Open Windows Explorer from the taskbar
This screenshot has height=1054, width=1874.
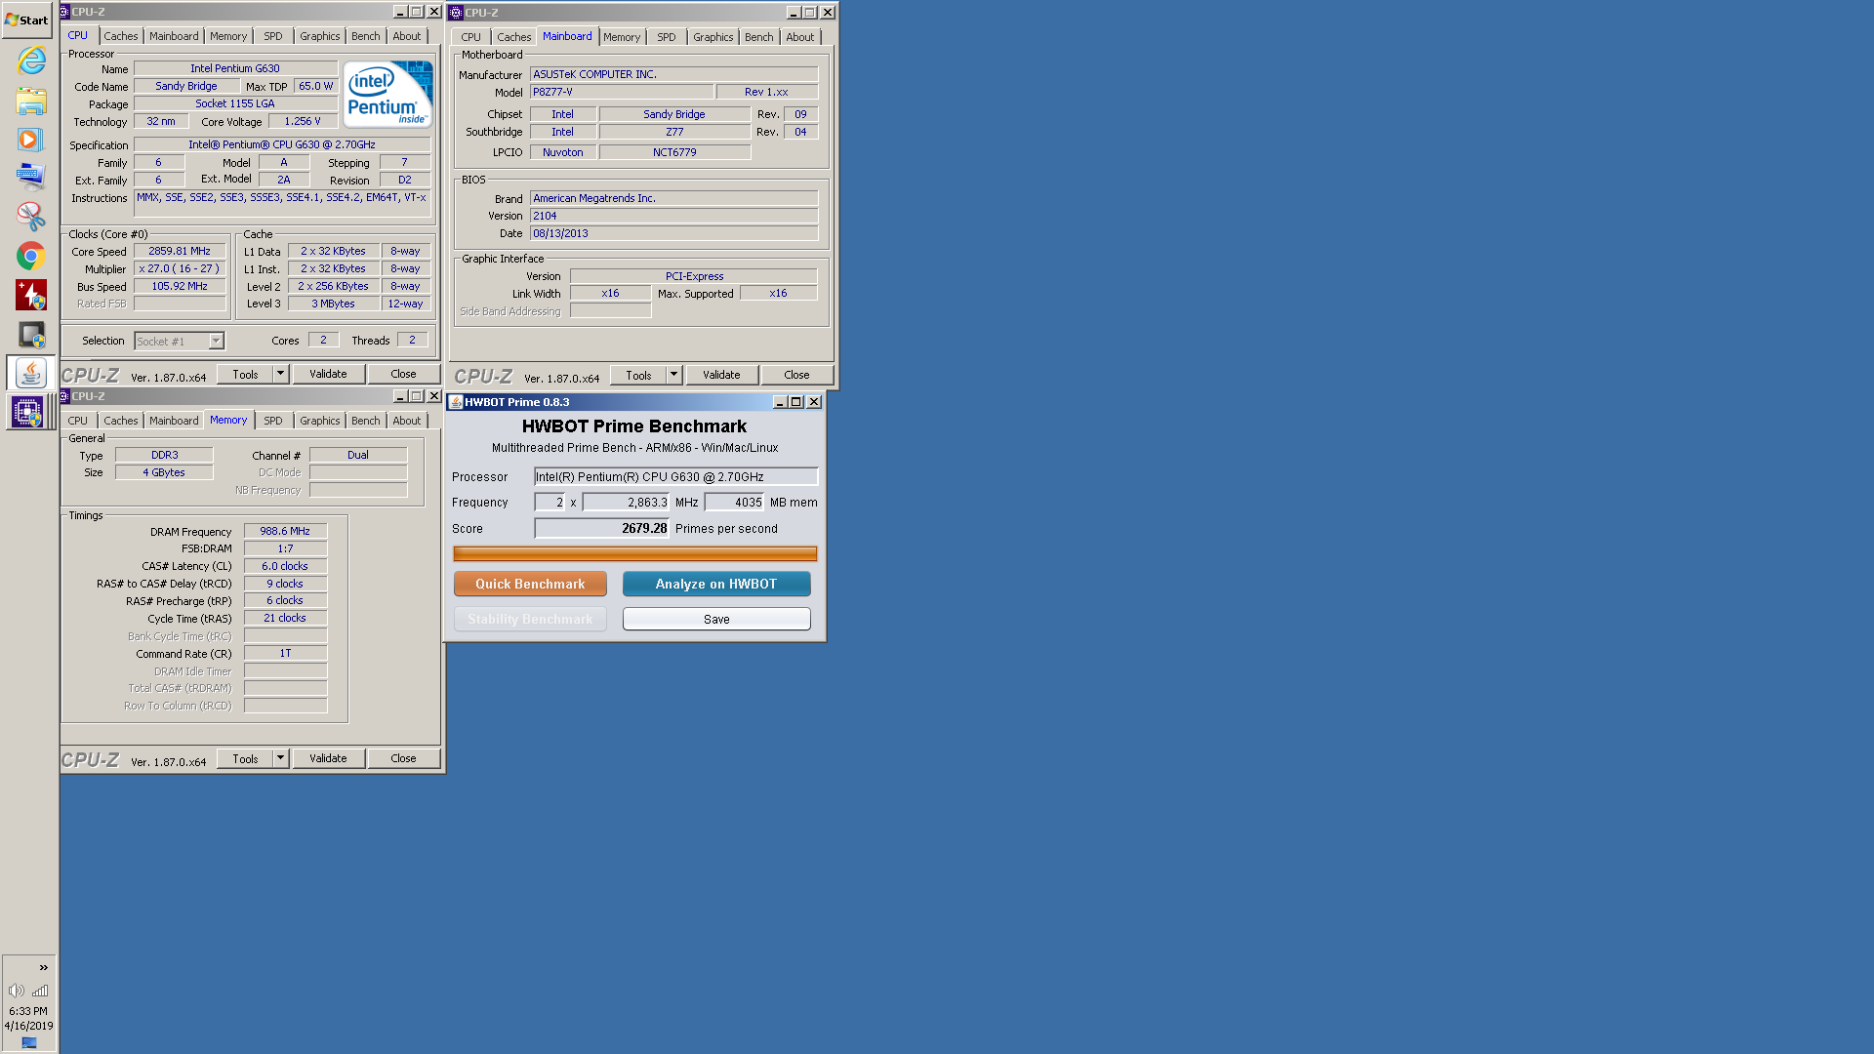(x=31, y=101)
